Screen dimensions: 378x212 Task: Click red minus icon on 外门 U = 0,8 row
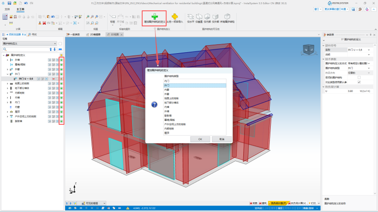coord(53,79)
